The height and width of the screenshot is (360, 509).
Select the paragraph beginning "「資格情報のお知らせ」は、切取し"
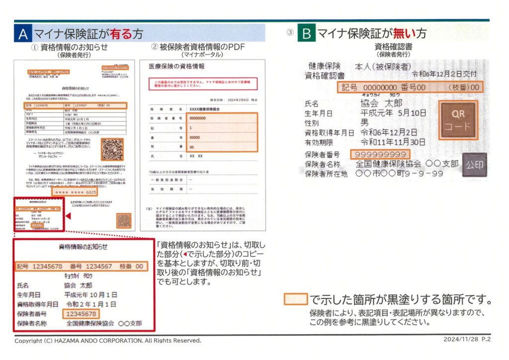coord(211,263)
